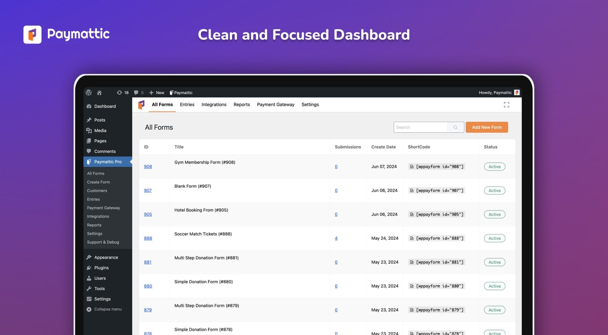Open form ID 879 link
The image size is (608, 335).
[148, 310]
